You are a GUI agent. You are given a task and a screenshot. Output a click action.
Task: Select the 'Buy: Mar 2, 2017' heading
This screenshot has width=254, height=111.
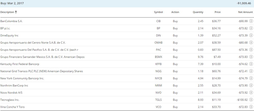point(12,3)
